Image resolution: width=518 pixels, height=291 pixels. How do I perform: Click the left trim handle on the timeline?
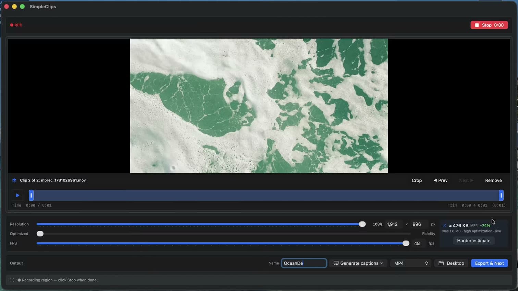[x=31, y=195]
